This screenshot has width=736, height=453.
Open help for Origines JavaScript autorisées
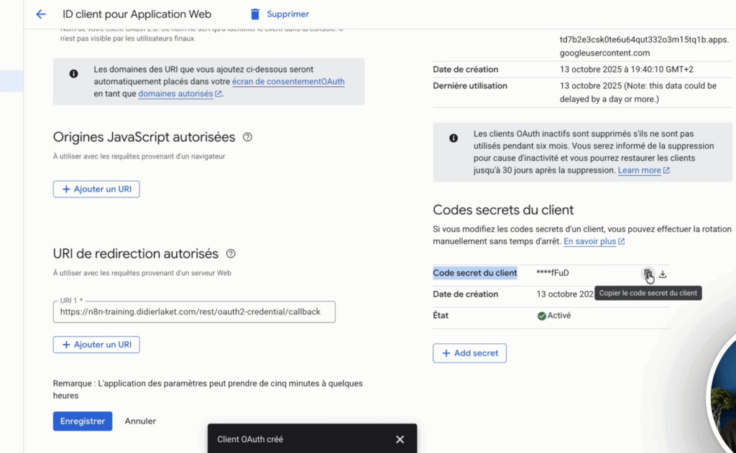click(x=247, y=136)
